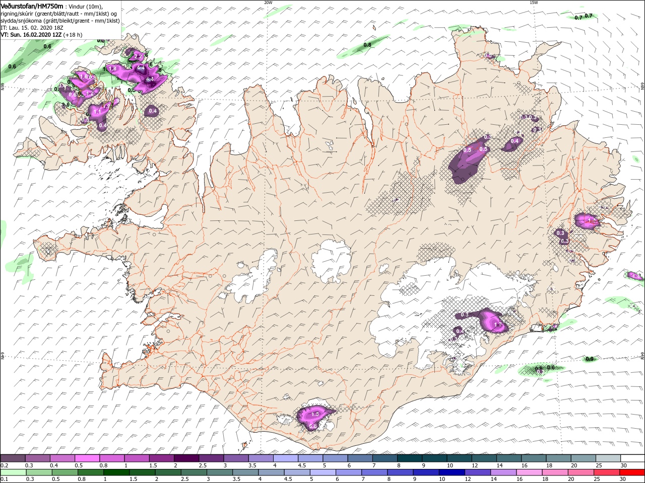Screen dimensions: 645x483
Task: Click the light pink 16 swatch, bottom legend row
Action: click(x=529, y=472)
